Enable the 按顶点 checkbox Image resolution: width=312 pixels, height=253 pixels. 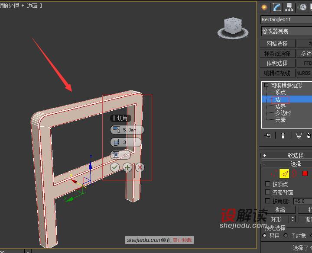tap(267, 184)
